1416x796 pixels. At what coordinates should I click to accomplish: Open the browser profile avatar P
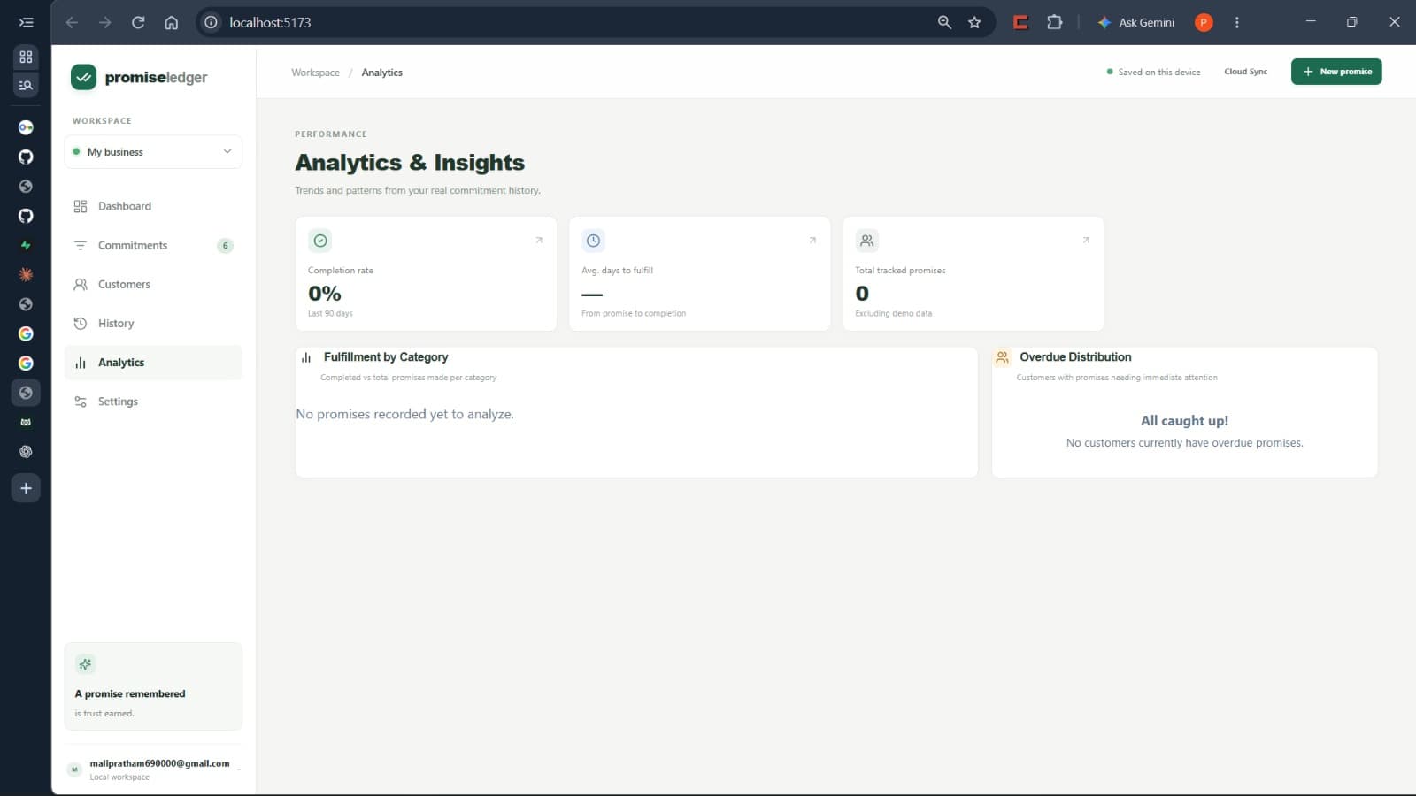(1204, 22)
